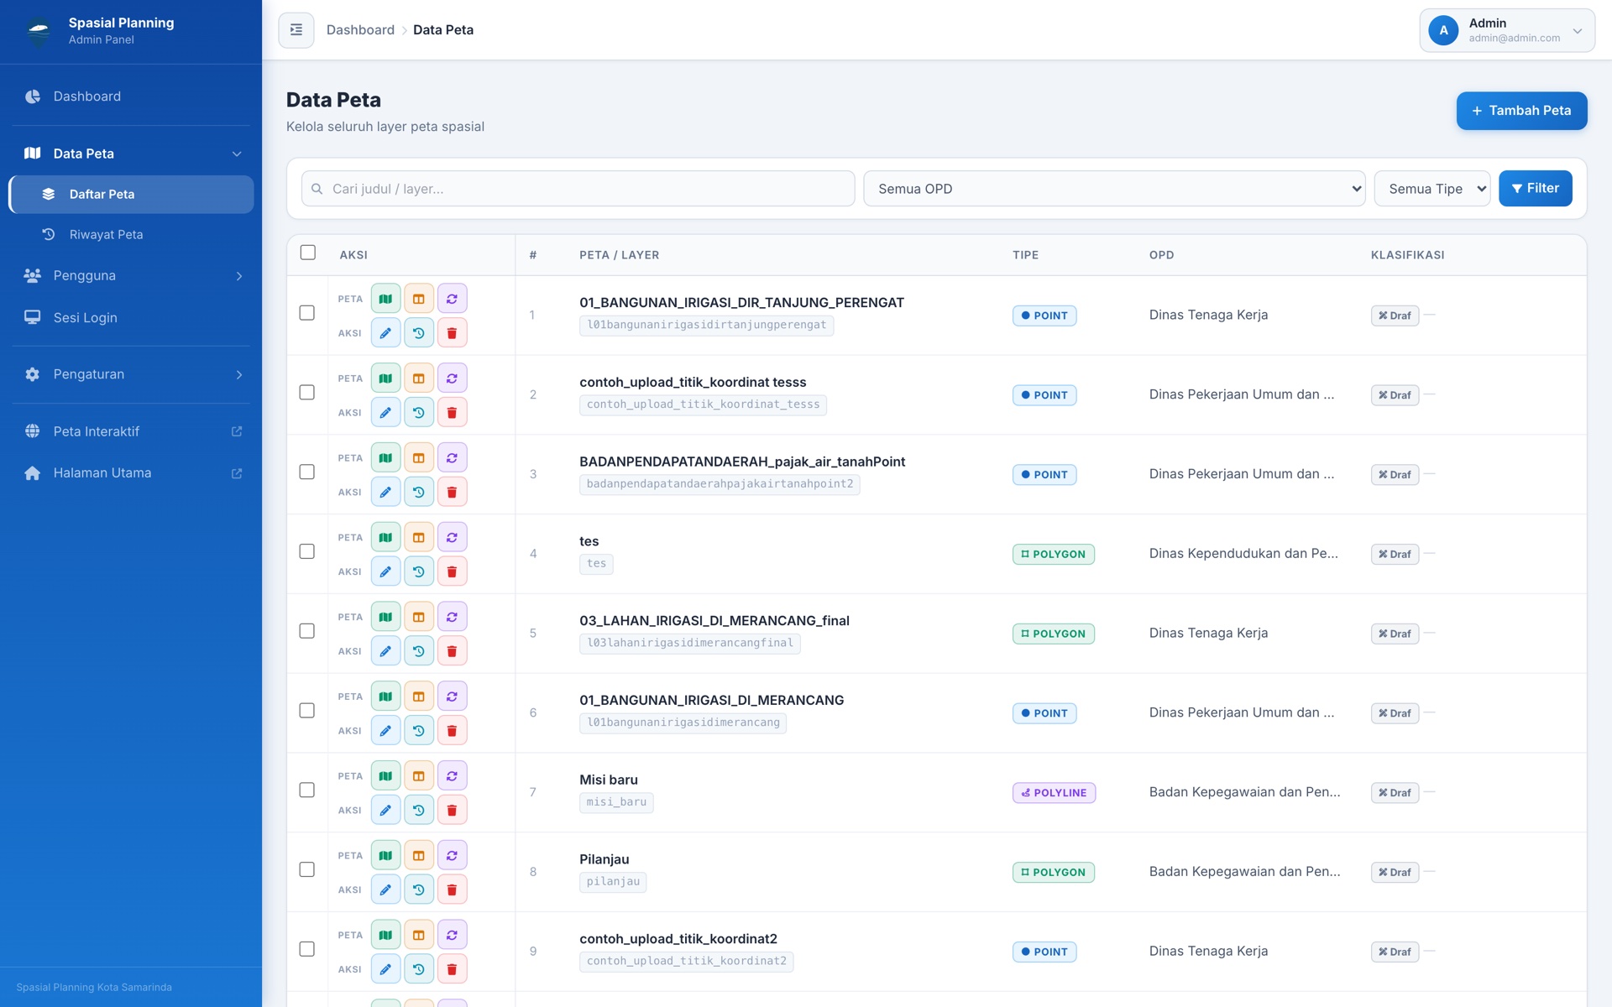This screenshot has height=1007, width=1612.
Task: Click the POLYGON type badge in the tes row
Action: [x=1053, y=555]
